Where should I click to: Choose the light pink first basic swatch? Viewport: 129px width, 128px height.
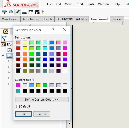18,43
